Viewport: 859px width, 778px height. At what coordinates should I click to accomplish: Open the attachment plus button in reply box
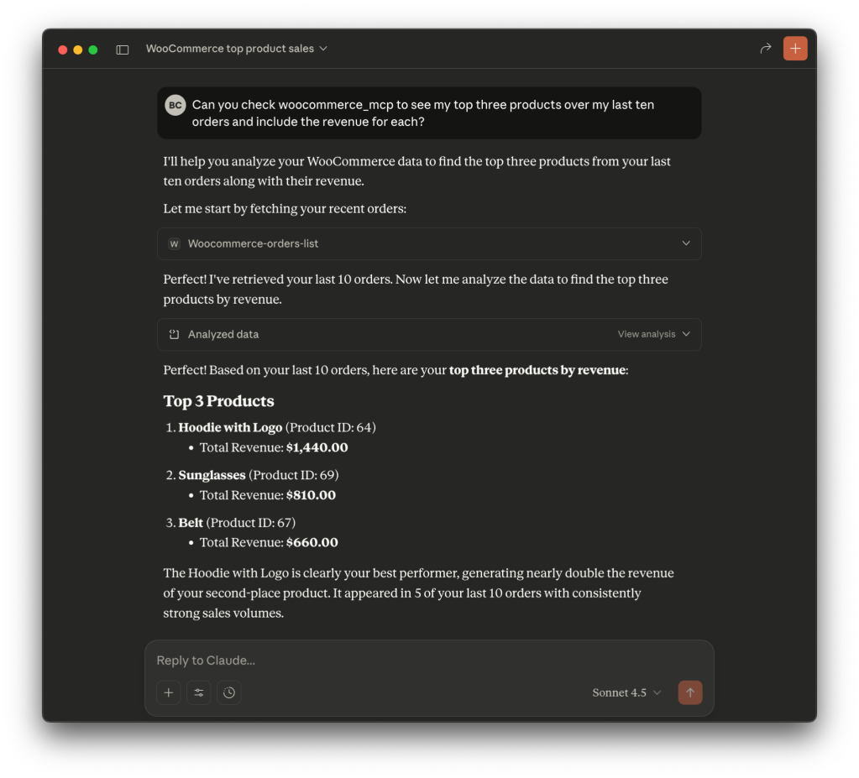(x=169, y=692)
